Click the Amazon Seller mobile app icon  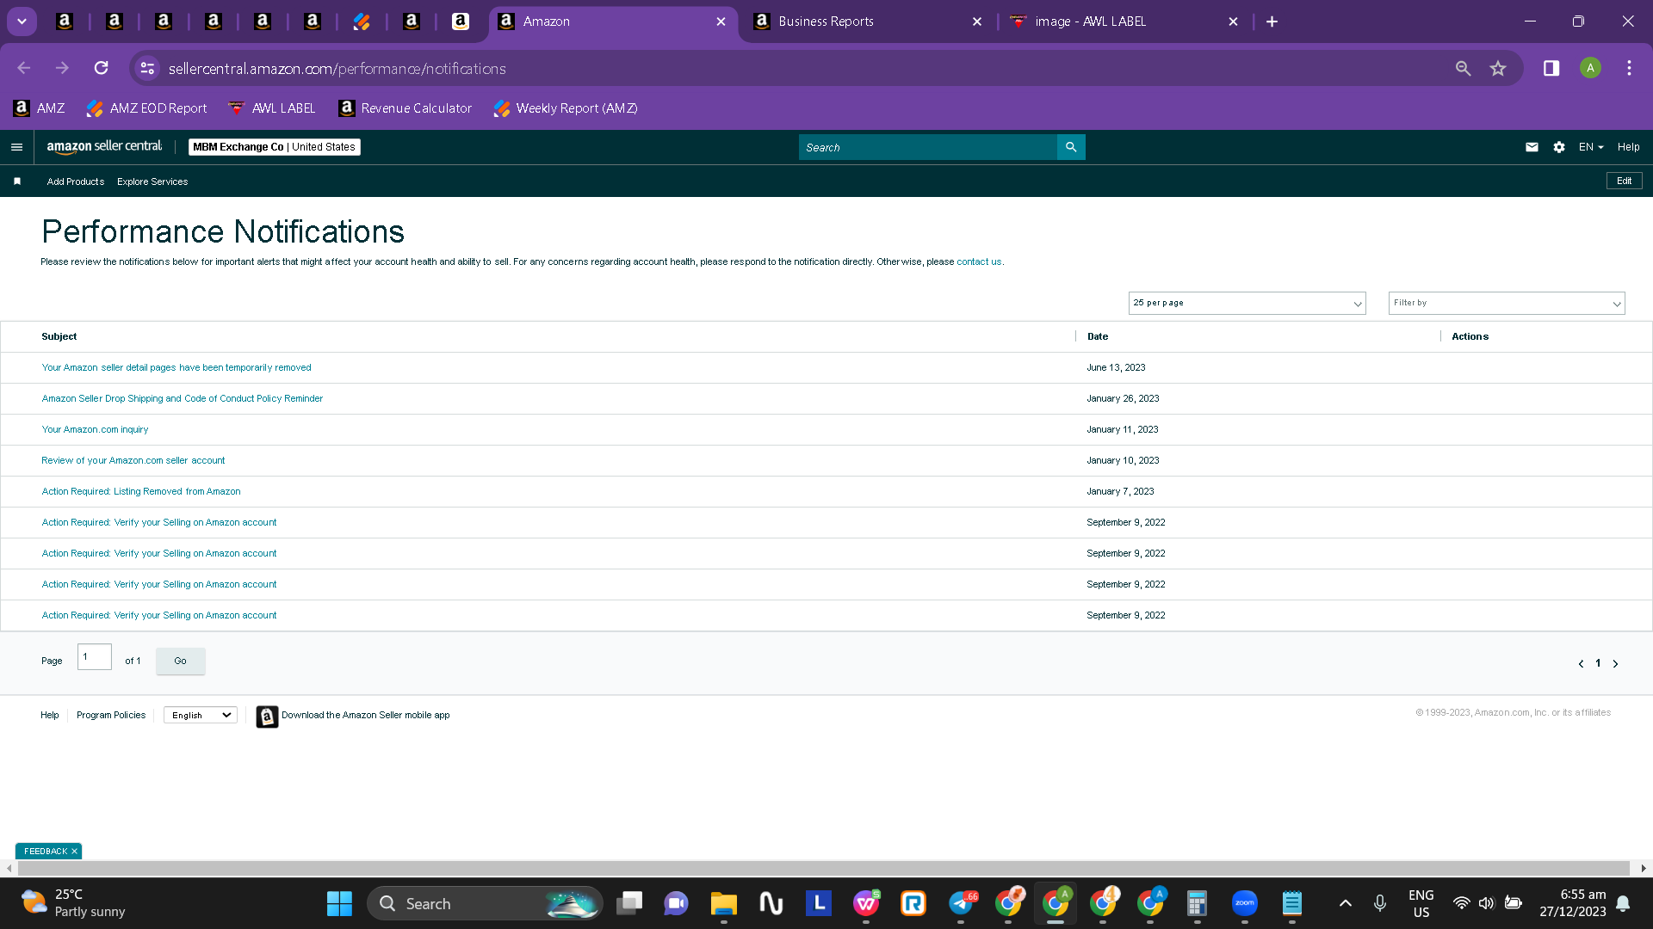pyautogui.click(x=267, y=717)
